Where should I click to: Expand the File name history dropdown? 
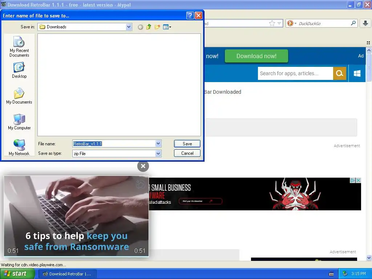click(158, 143)
